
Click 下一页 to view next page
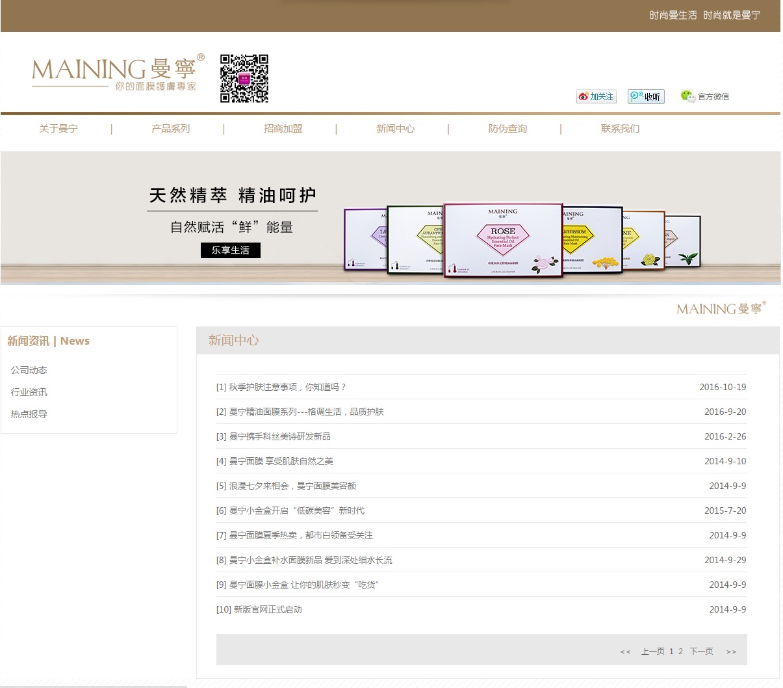coord(701,652)
